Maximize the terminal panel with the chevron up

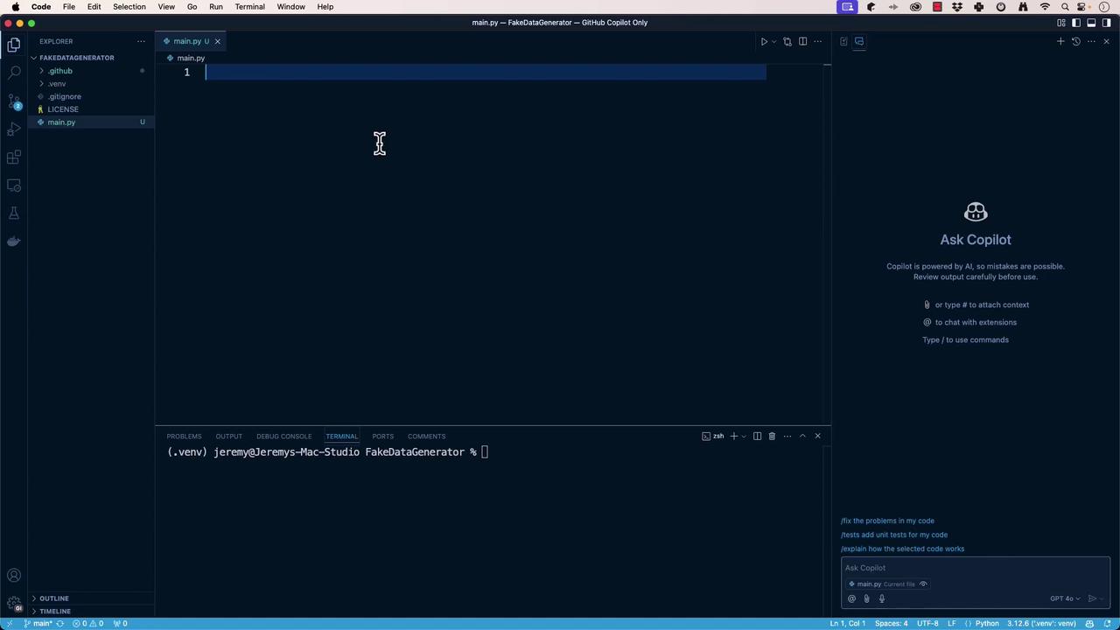point(802,436)
